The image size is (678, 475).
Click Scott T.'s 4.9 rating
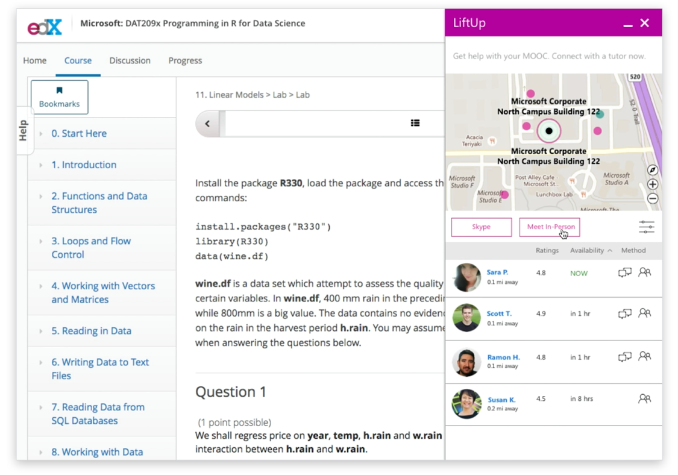pyautogui.click(x=541, y=313)
